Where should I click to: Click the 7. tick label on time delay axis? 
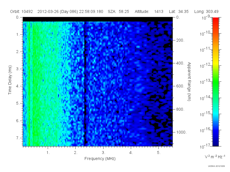(x=18, y=138)
